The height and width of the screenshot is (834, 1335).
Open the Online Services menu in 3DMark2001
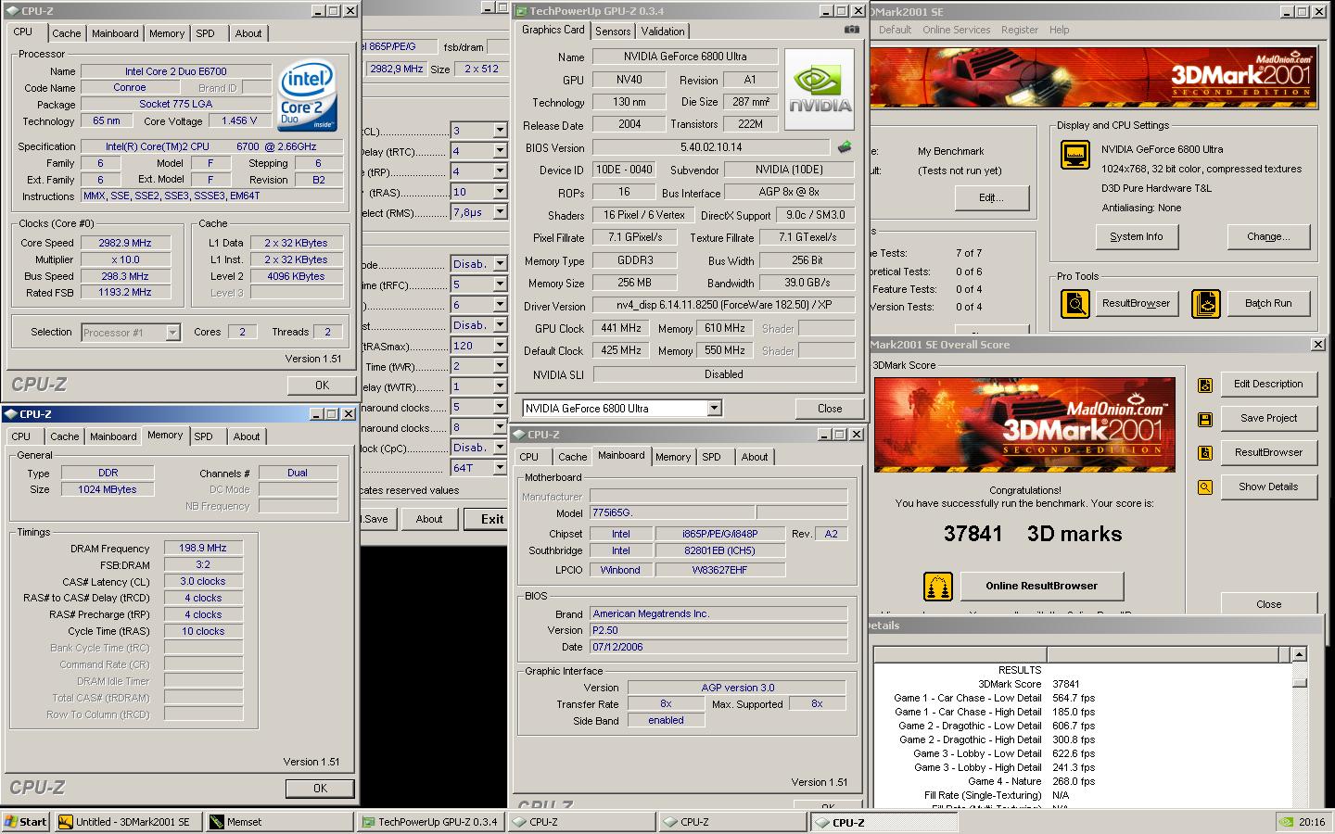956,30
